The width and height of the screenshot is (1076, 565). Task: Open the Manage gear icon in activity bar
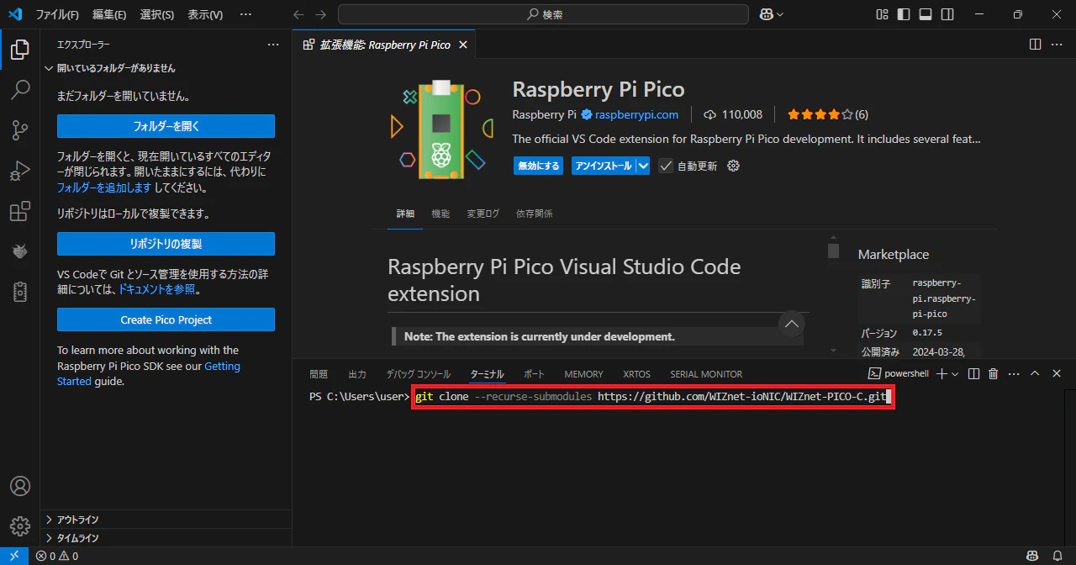(x=20, y=525)
